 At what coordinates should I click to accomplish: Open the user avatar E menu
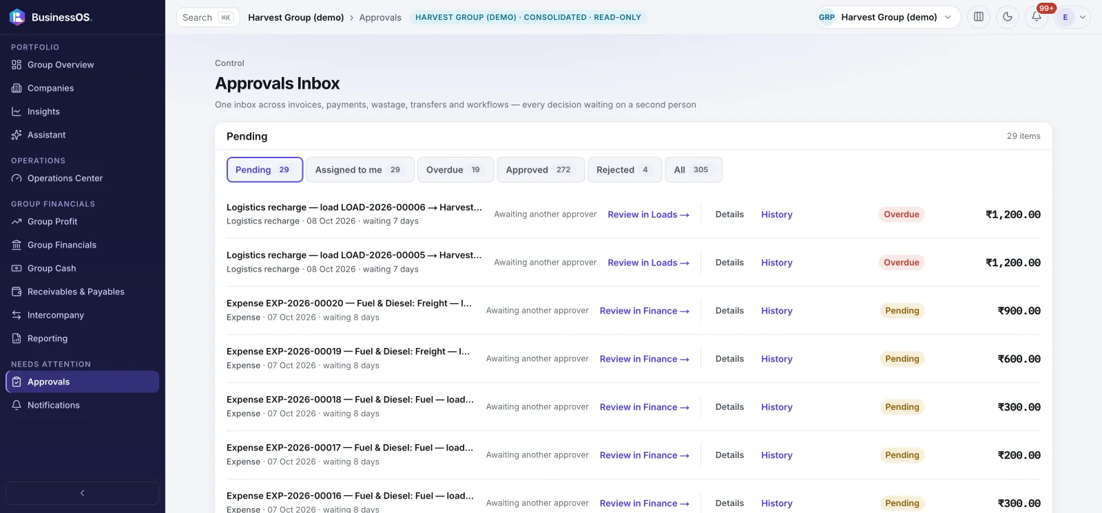(x=1072, y=17)
